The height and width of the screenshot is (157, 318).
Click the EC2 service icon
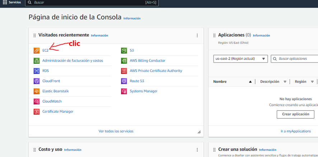coord(37,50)
